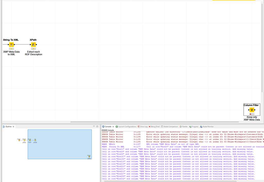Switch to the Console tab

coord(108,126)
